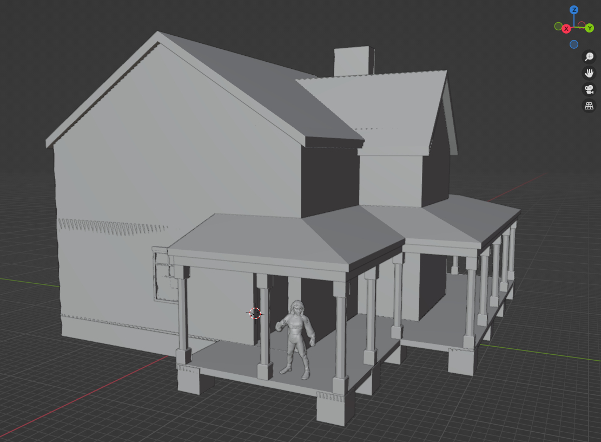Click the negative Z blue gizmo circle
This screenshot has height=442, width=601.
pos(574,44)
